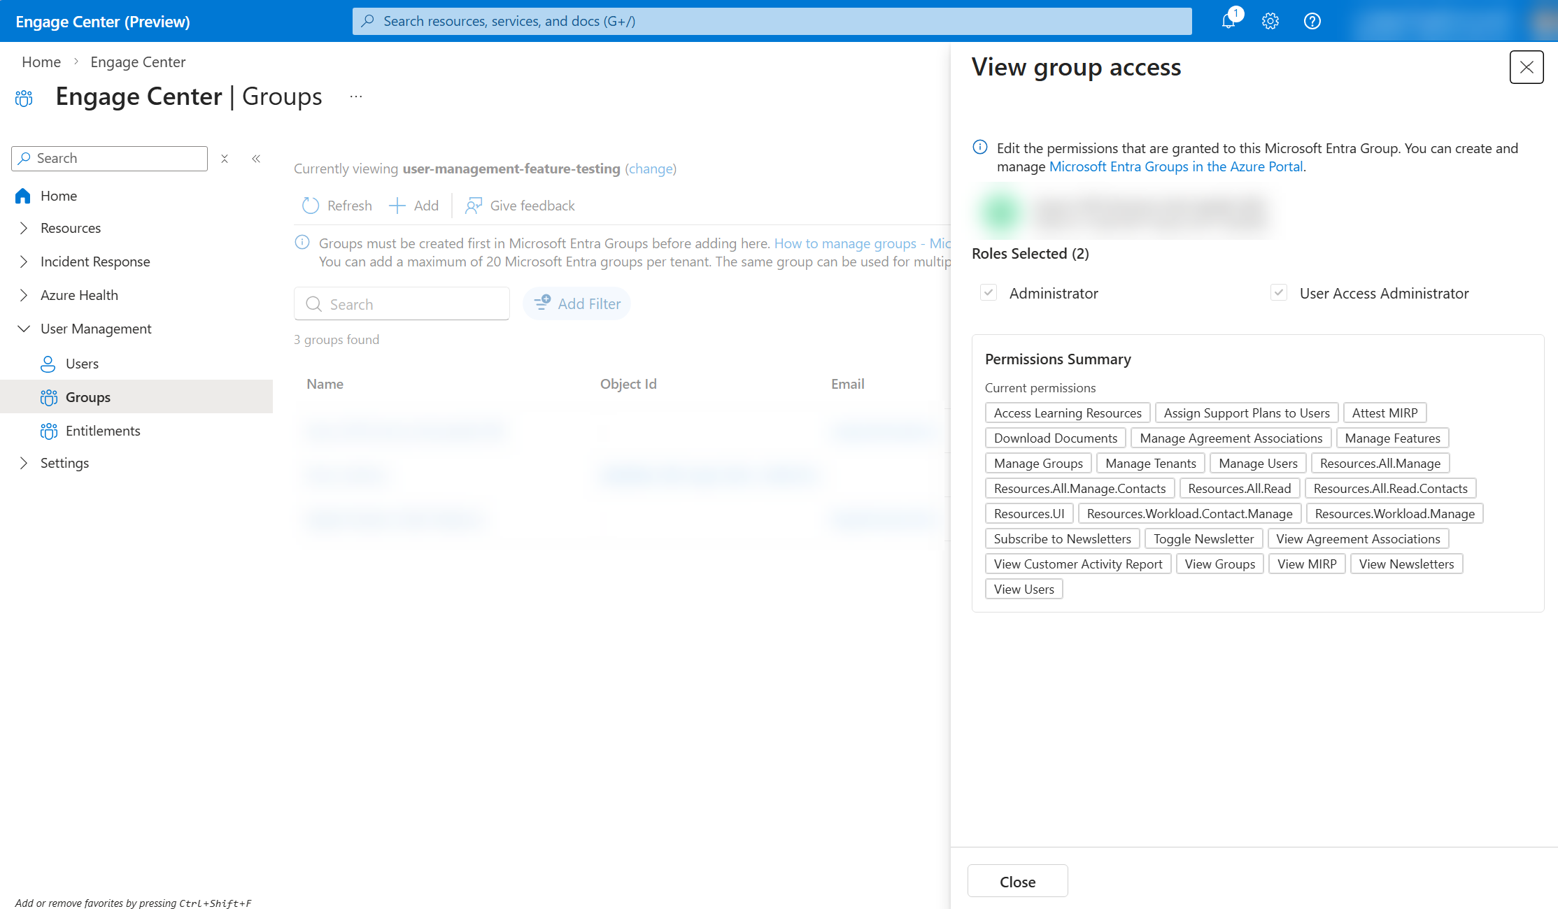Click the change tenant link
The height and width of the screenshot is (909, 1558).
click(651, 169)
